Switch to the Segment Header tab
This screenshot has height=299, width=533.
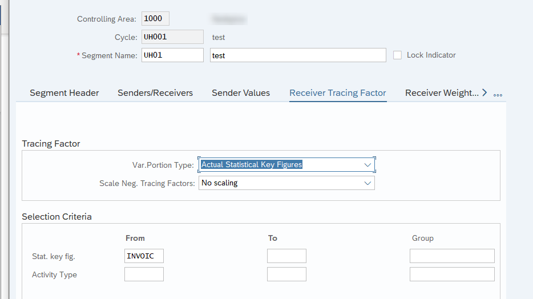click(64, 93)
